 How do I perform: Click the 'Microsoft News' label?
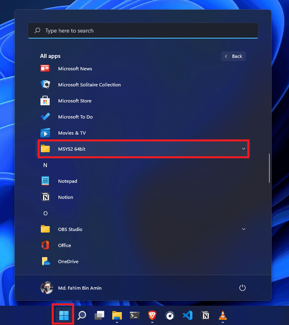coord(75,69)
